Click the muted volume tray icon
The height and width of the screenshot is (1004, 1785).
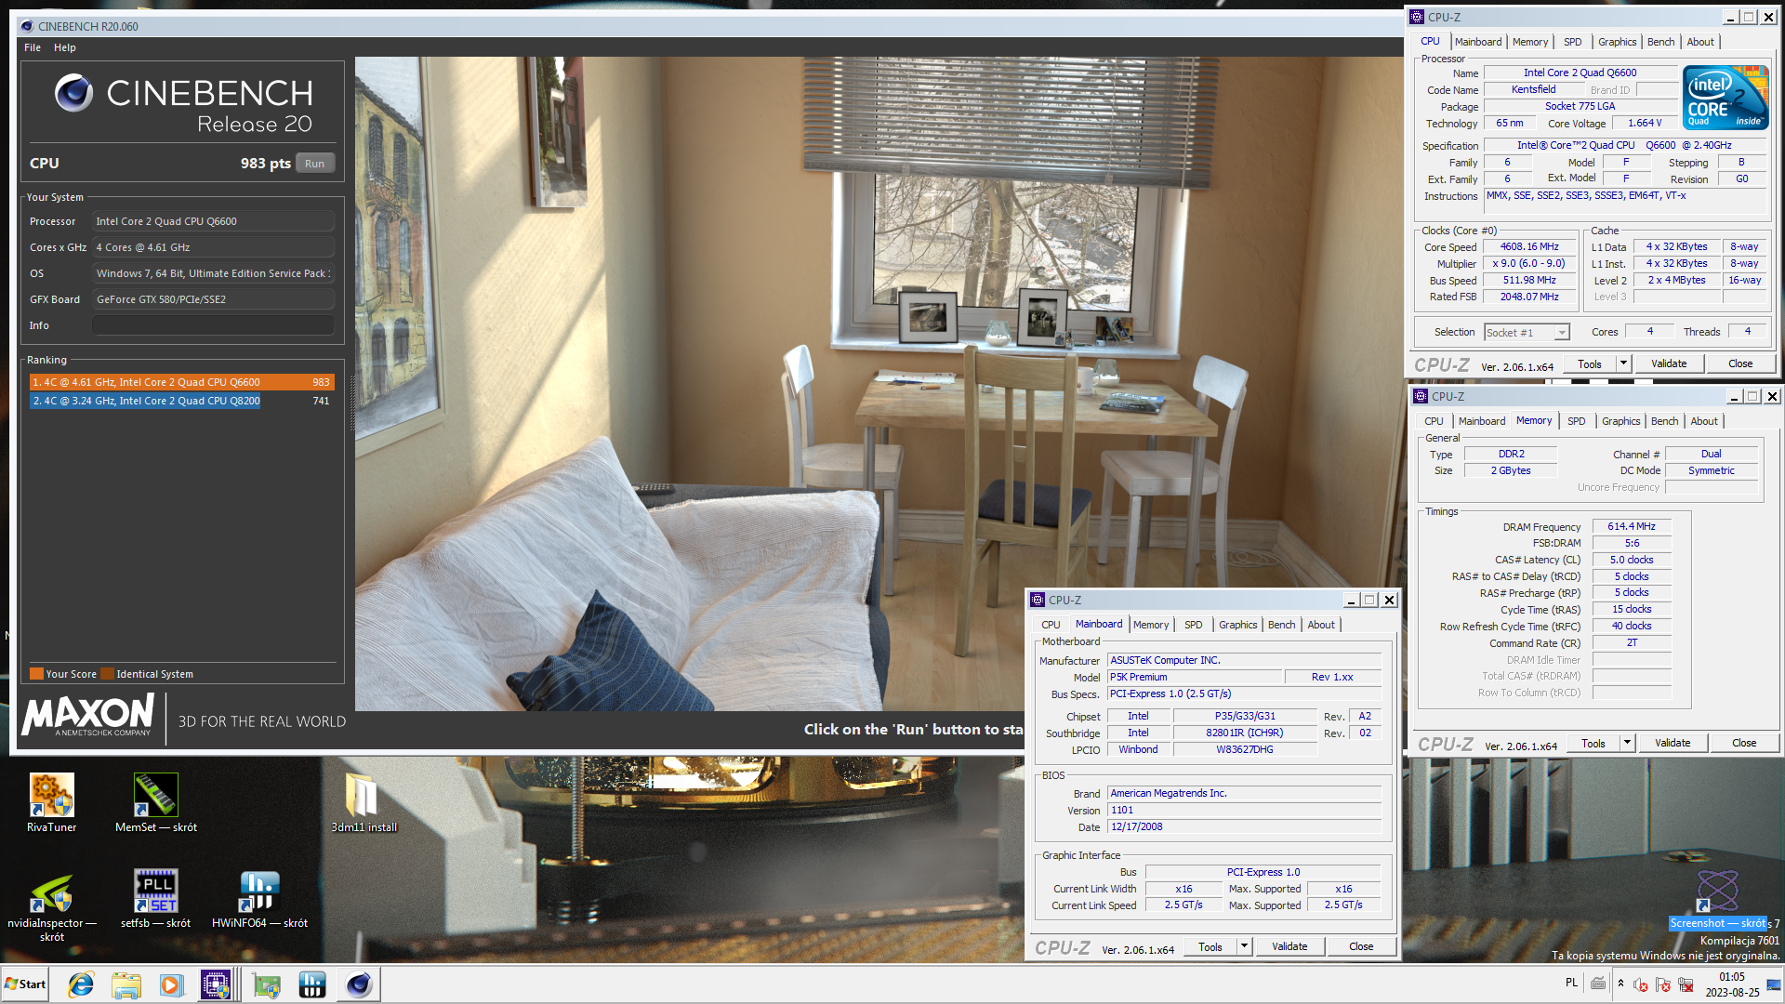[1641, 984]
